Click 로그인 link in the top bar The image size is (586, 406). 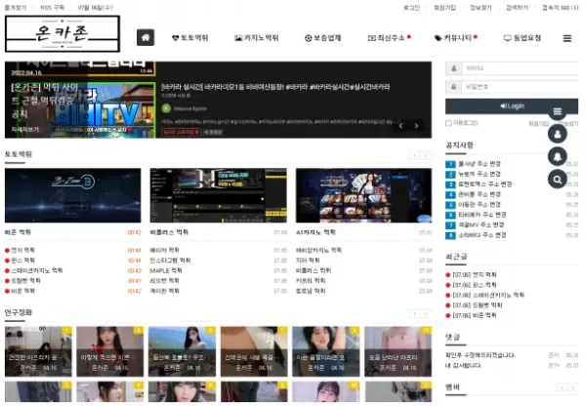pyautogui.click(x=411, y=8)
